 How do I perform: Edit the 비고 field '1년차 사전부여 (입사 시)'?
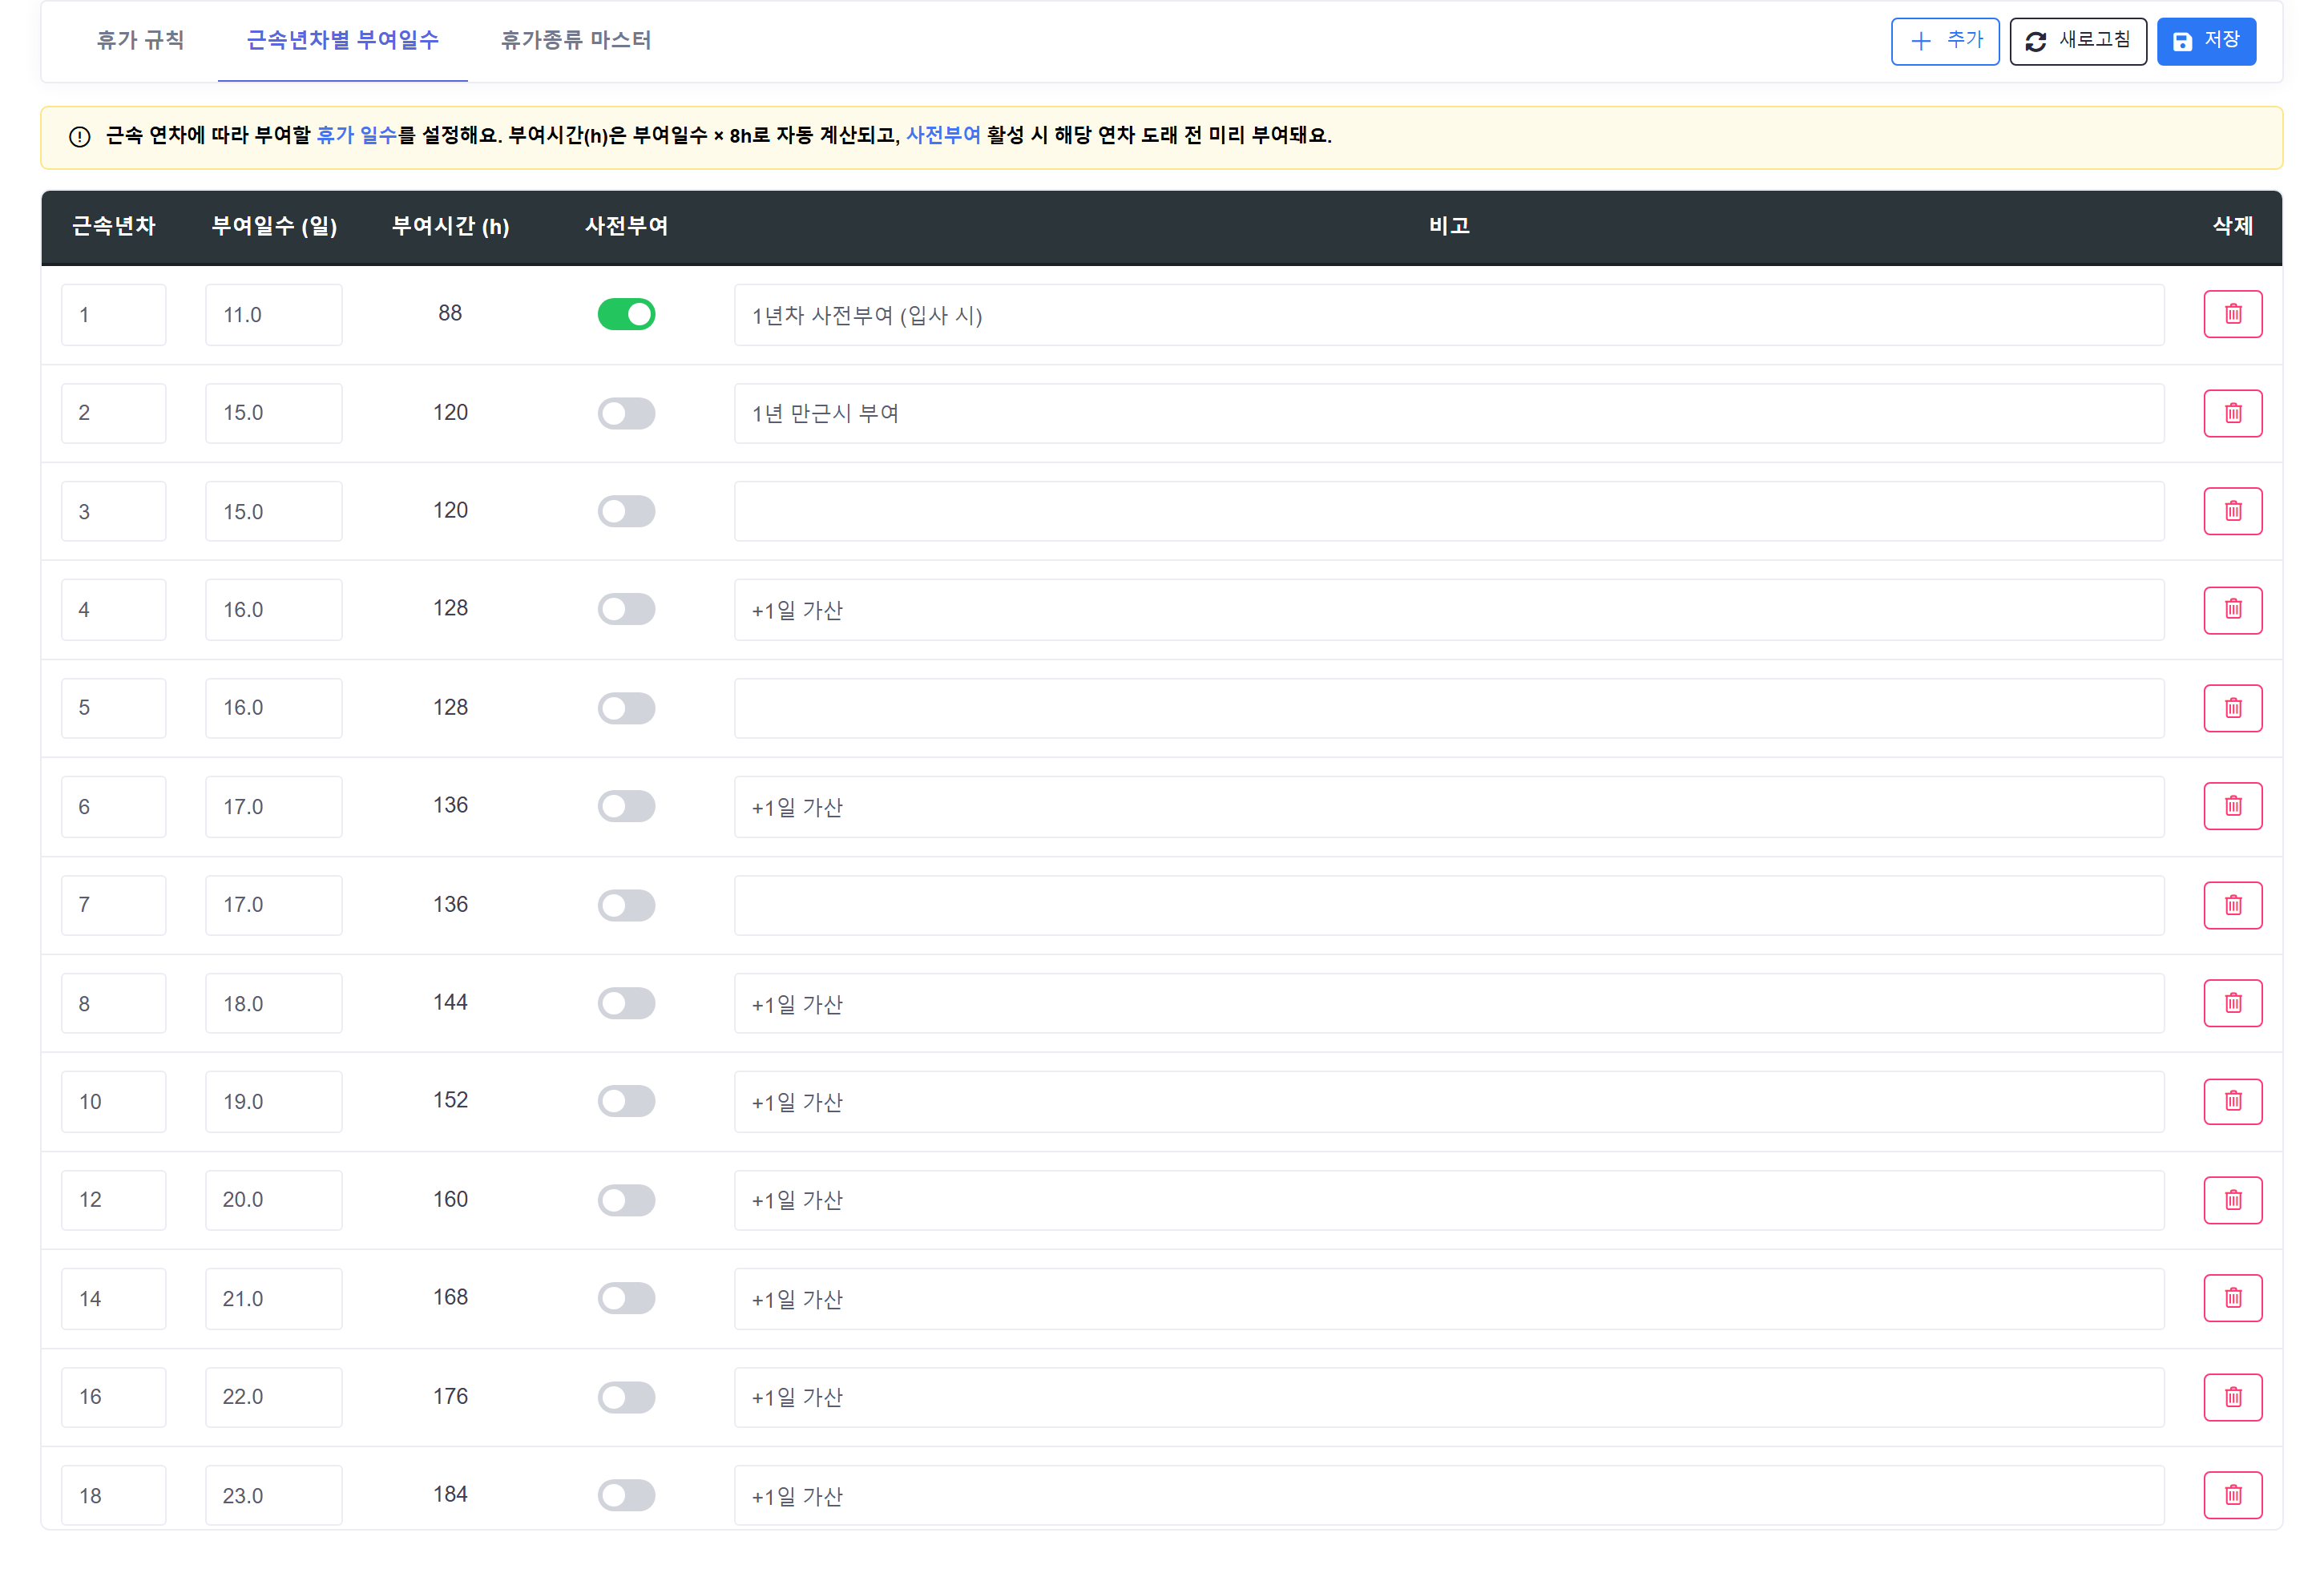click(1449, 315)
